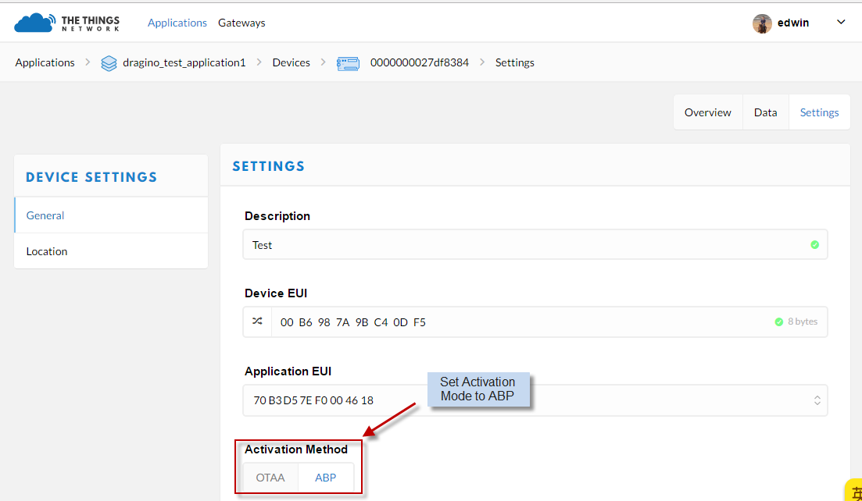Open 0000000027df8384 device breadcrumb
Image resolution: width=862 pixels, height=501 pixels.
[x=420, y=62]
